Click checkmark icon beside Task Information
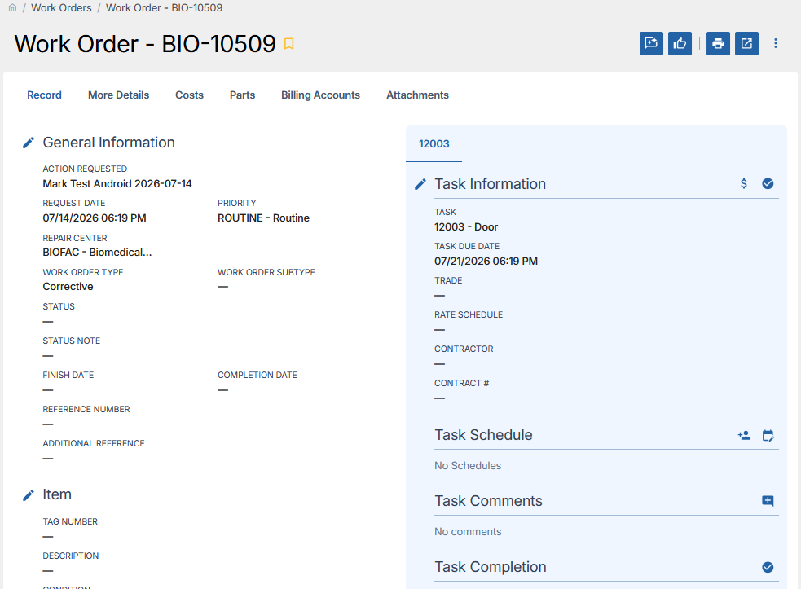The image size is (801, 589). [768, 183]
